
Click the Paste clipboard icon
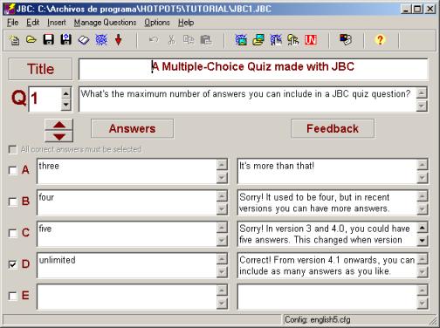coord(206,40)
